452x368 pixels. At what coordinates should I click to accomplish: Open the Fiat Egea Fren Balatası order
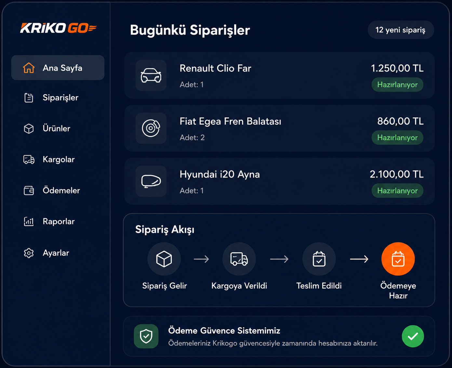(279, 128)
